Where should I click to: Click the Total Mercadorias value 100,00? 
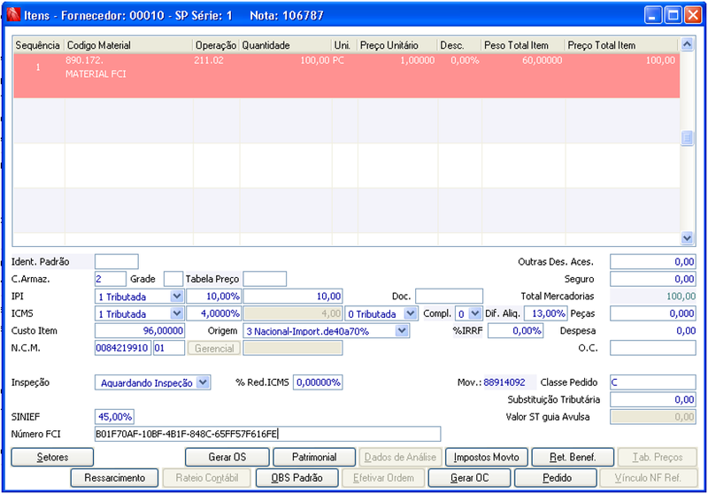point(681,297)
